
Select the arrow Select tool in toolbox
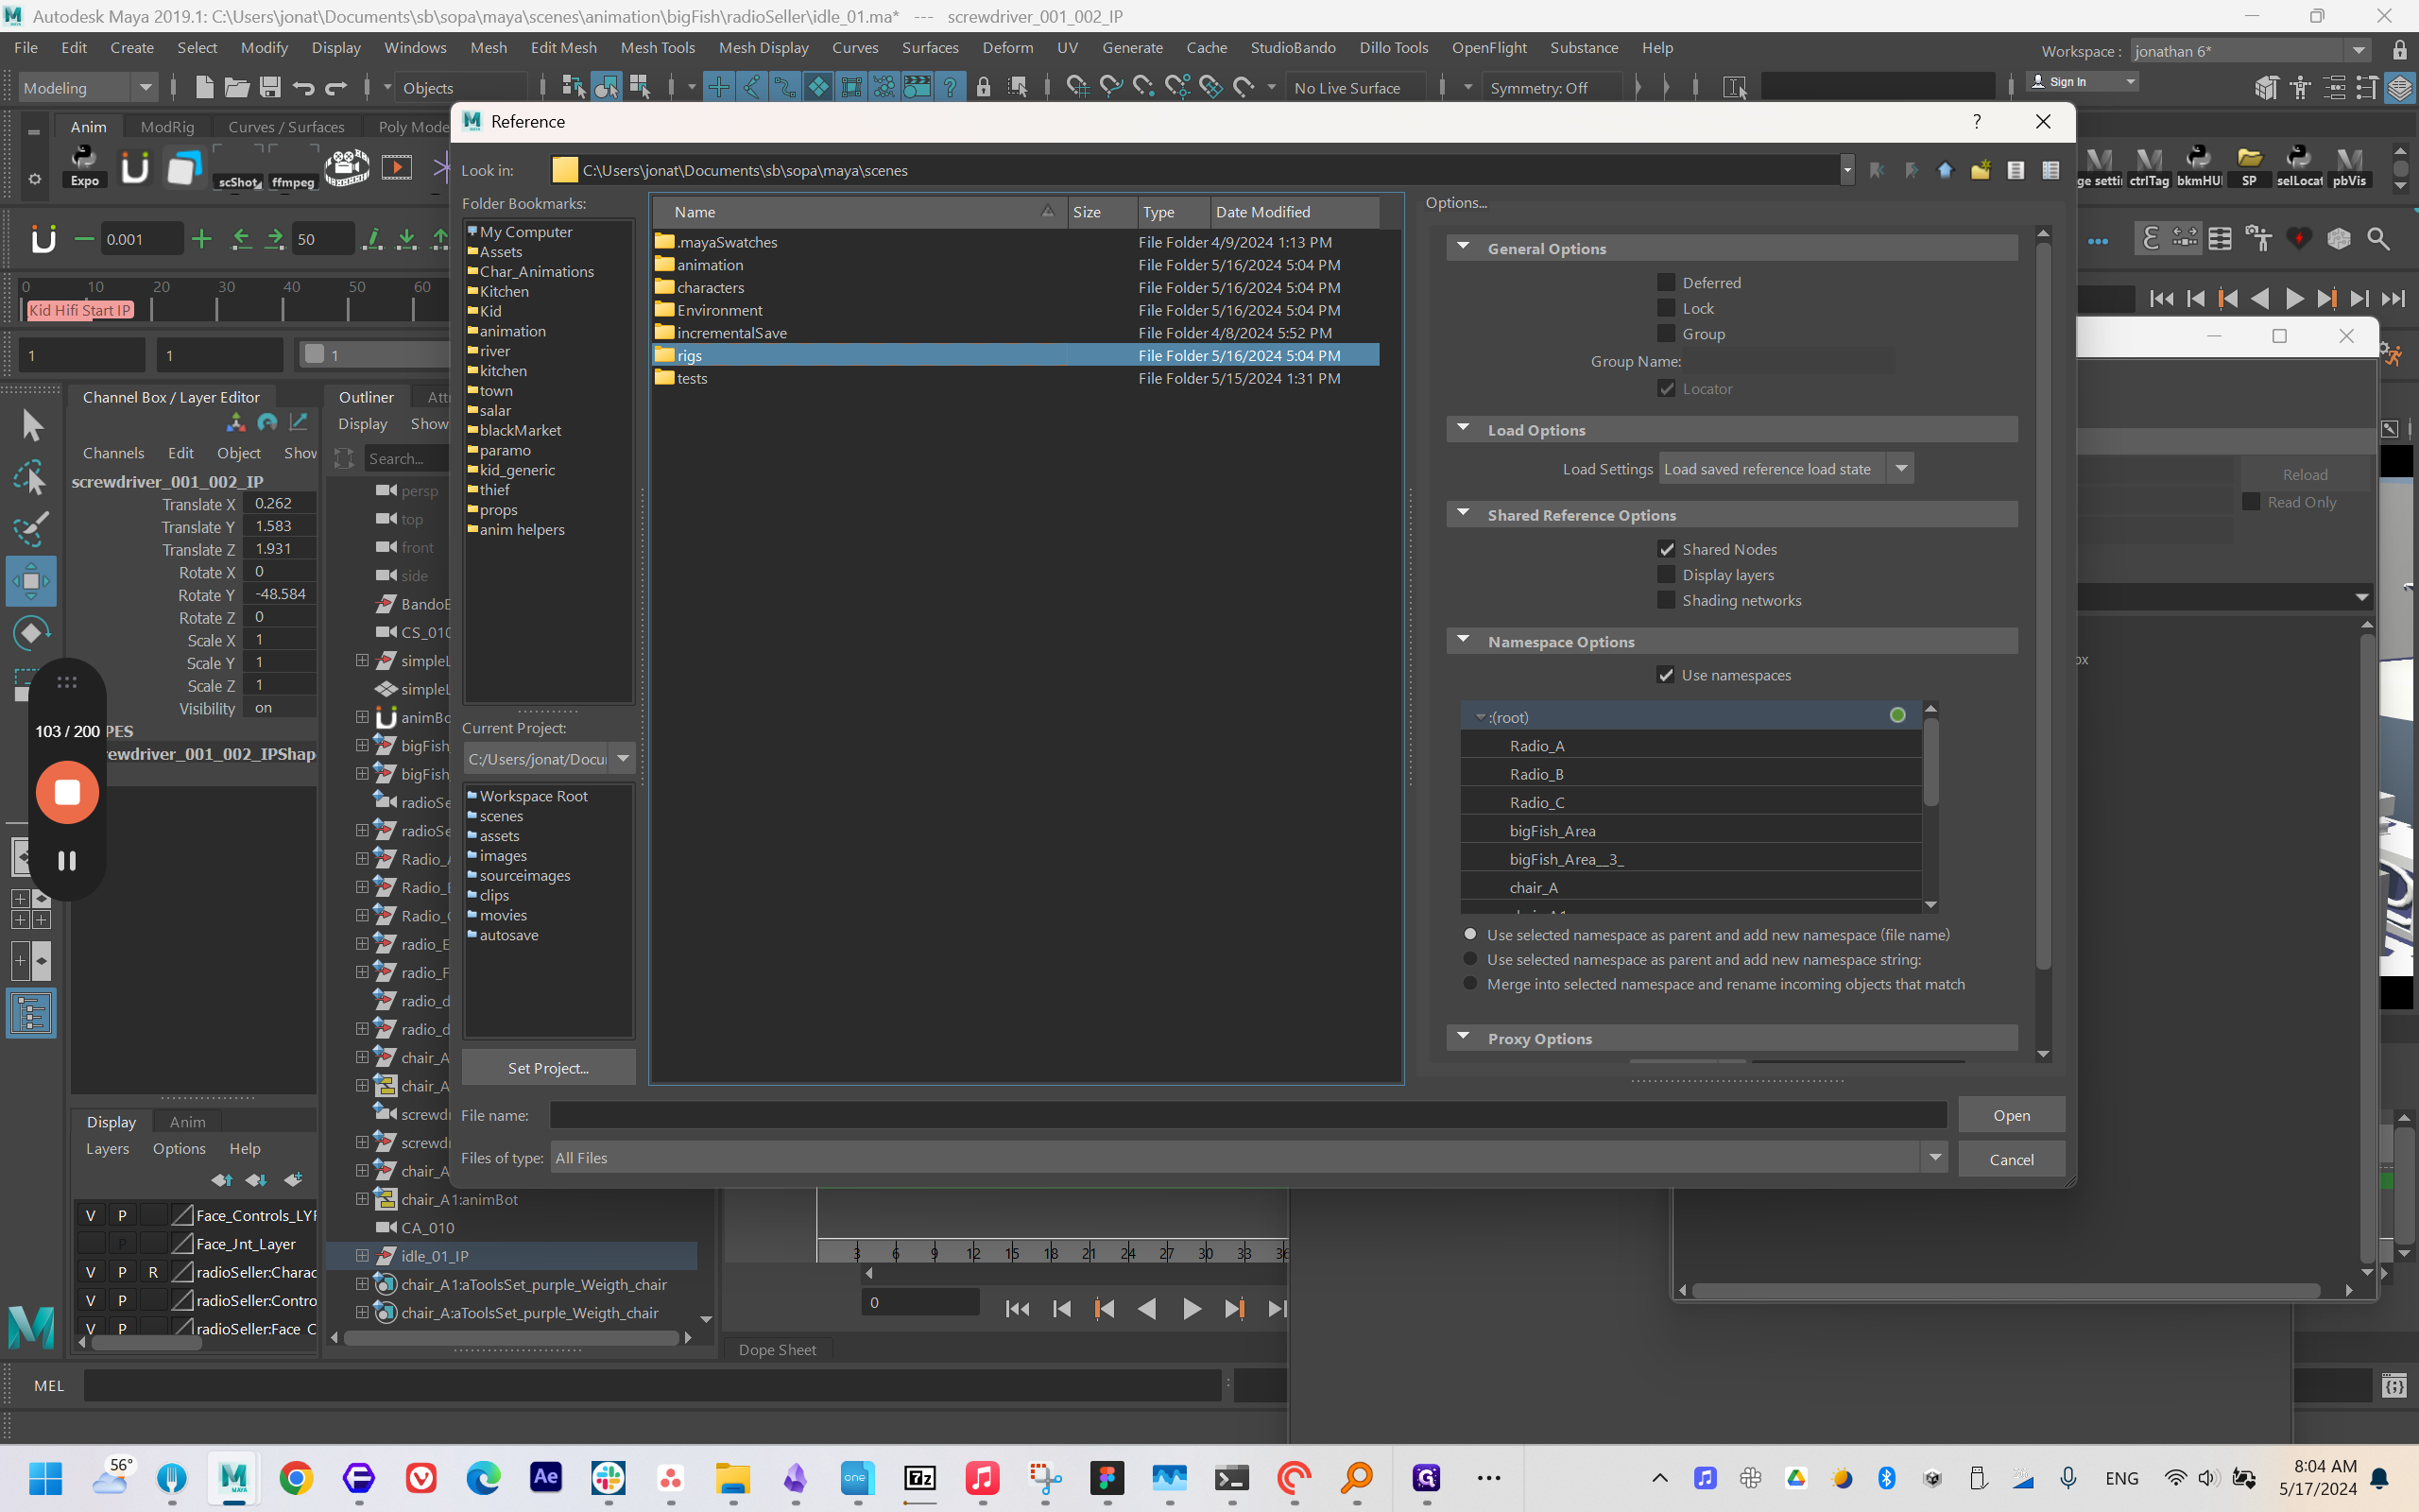31,425
